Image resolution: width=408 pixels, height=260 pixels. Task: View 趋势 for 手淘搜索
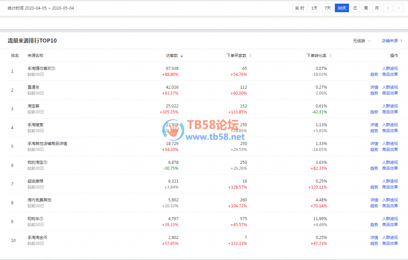(x=374, y=131)
